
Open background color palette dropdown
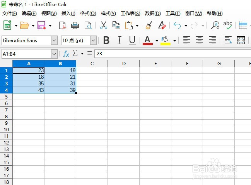[x=175, y=41]
